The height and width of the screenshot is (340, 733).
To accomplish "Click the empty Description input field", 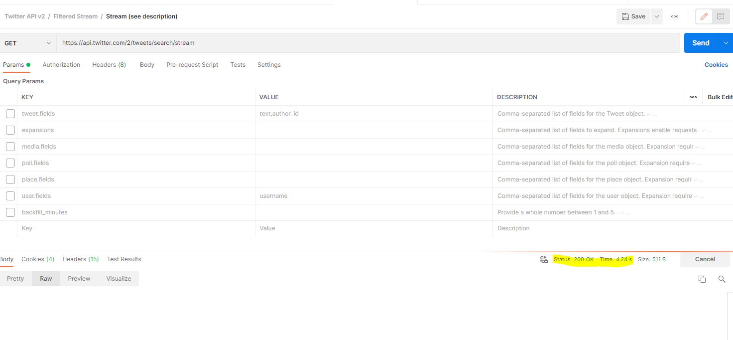I will (612, 228).
